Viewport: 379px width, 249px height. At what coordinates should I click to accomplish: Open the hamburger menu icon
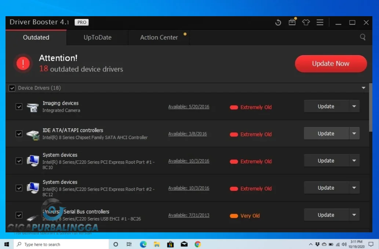click(320, 22)
